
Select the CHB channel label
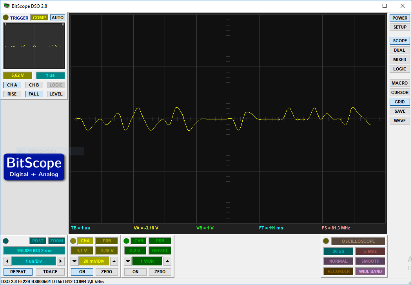138,241
